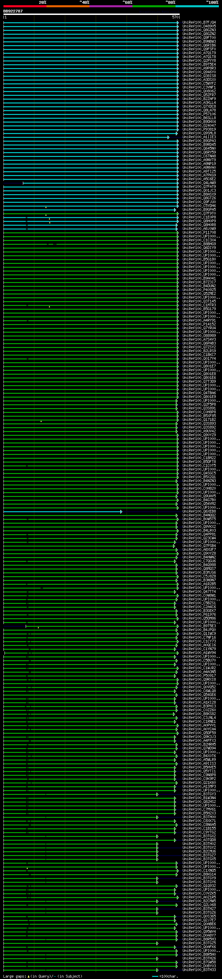Screen dimensions: 222x979
Task: Select label UniRef100_Q6PAB3
Action: (x=199, y=343)
